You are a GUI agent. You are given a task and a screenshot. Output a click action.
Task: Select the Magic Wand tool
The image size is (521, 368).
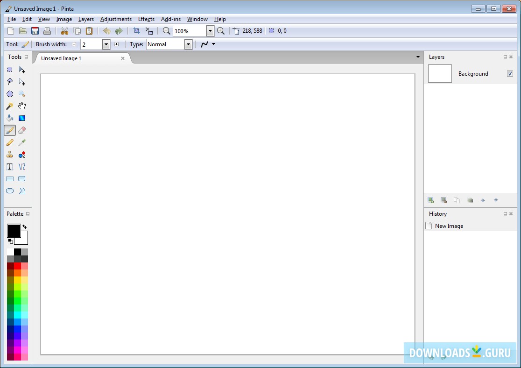click(x=10, y=106)
